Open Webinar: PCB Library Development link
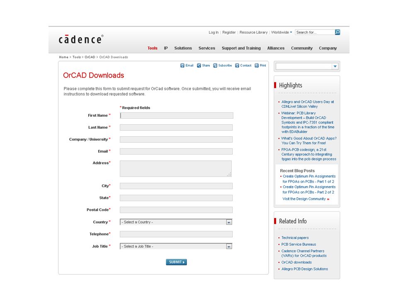Image resolution: width=398 pixels, height=299 pixels. click(308, 122)
